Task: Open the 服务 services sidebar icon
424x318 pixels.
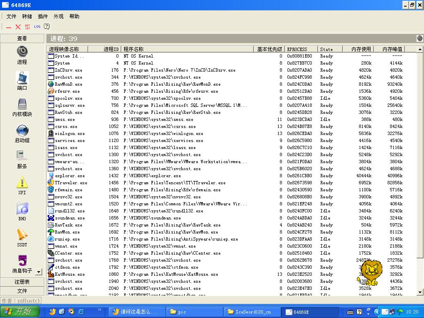Action: 22,156
